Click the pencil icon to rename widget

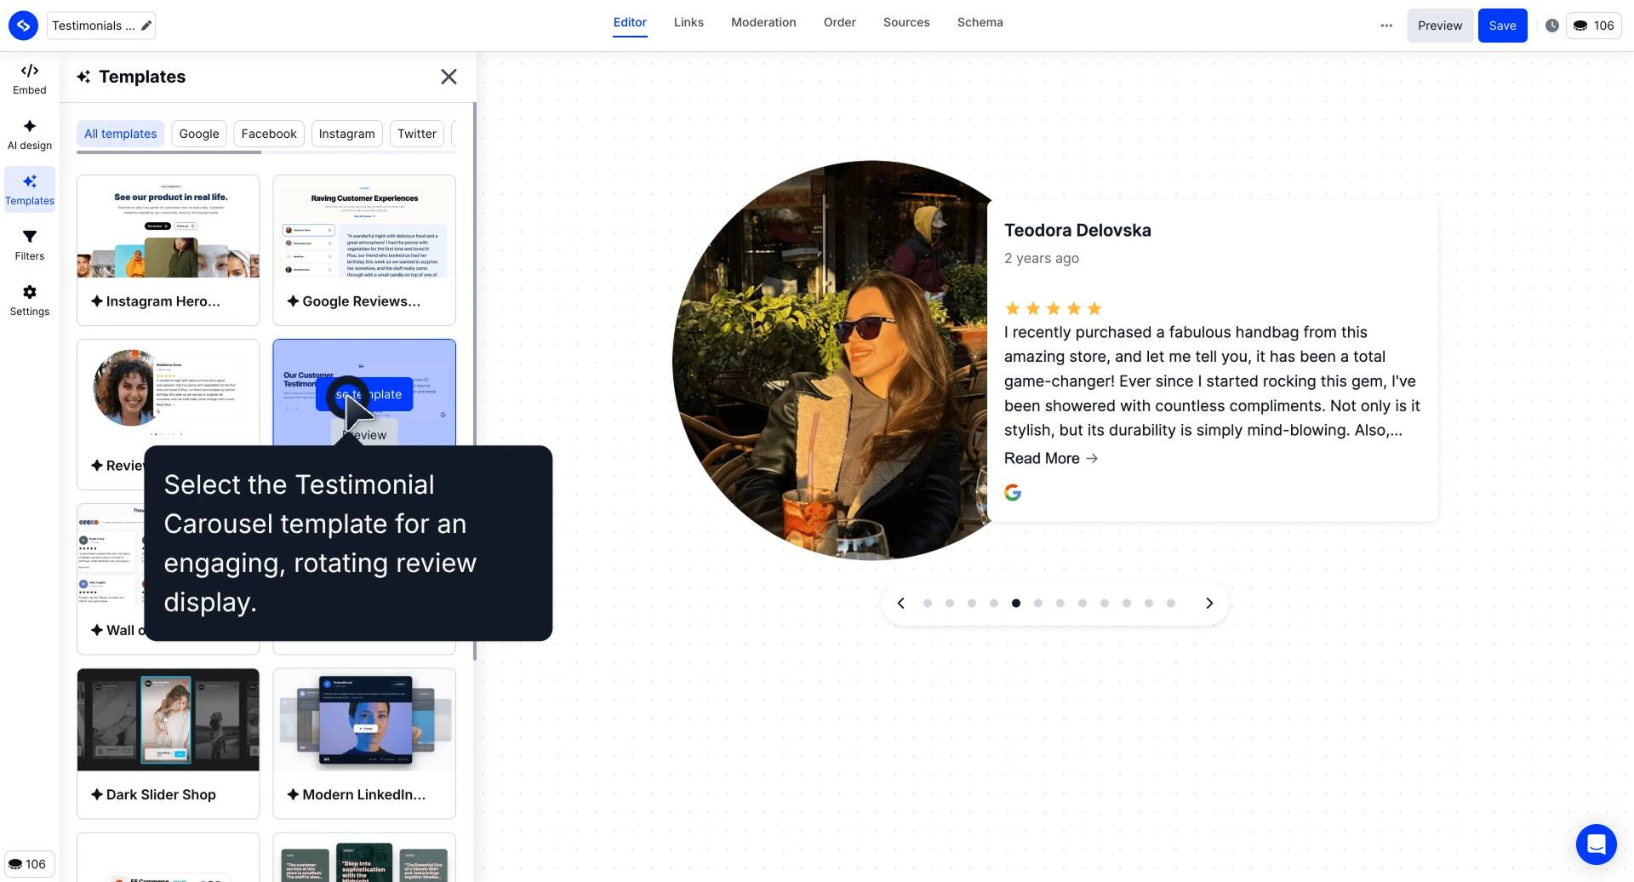click(146, 26)
